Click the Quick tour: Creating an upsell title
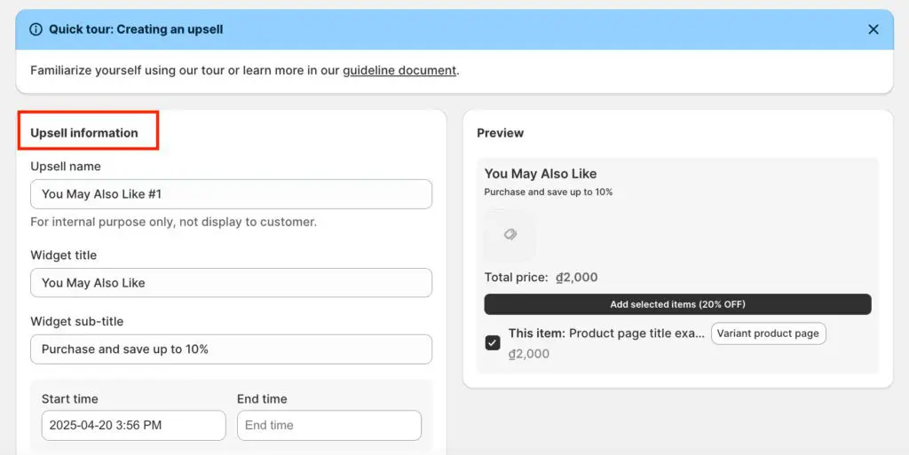The height and width of the screenshot is (455, 909). tap(136, 29)
